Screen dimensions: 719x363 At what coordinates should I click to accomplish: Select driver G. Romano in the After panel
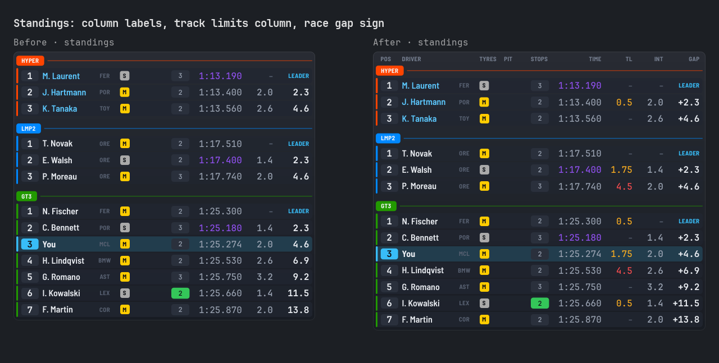tap(421, 287)
